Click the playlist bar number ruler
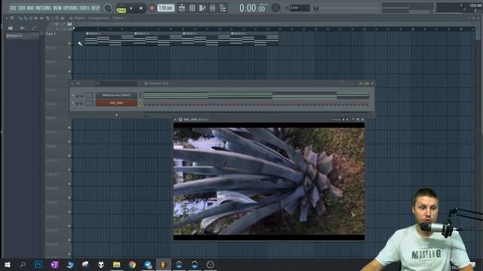483x271 pixels. pos(274,29)
